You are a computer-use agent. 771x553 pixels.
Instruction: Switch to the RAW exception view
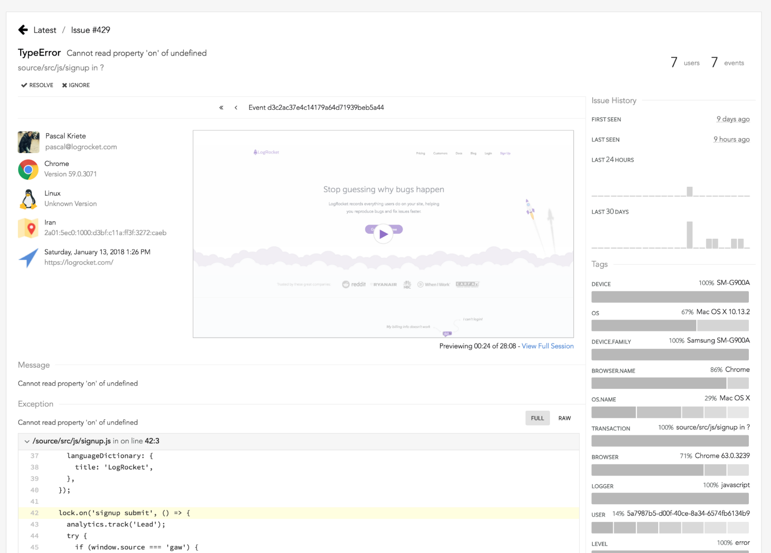[564, 418]
